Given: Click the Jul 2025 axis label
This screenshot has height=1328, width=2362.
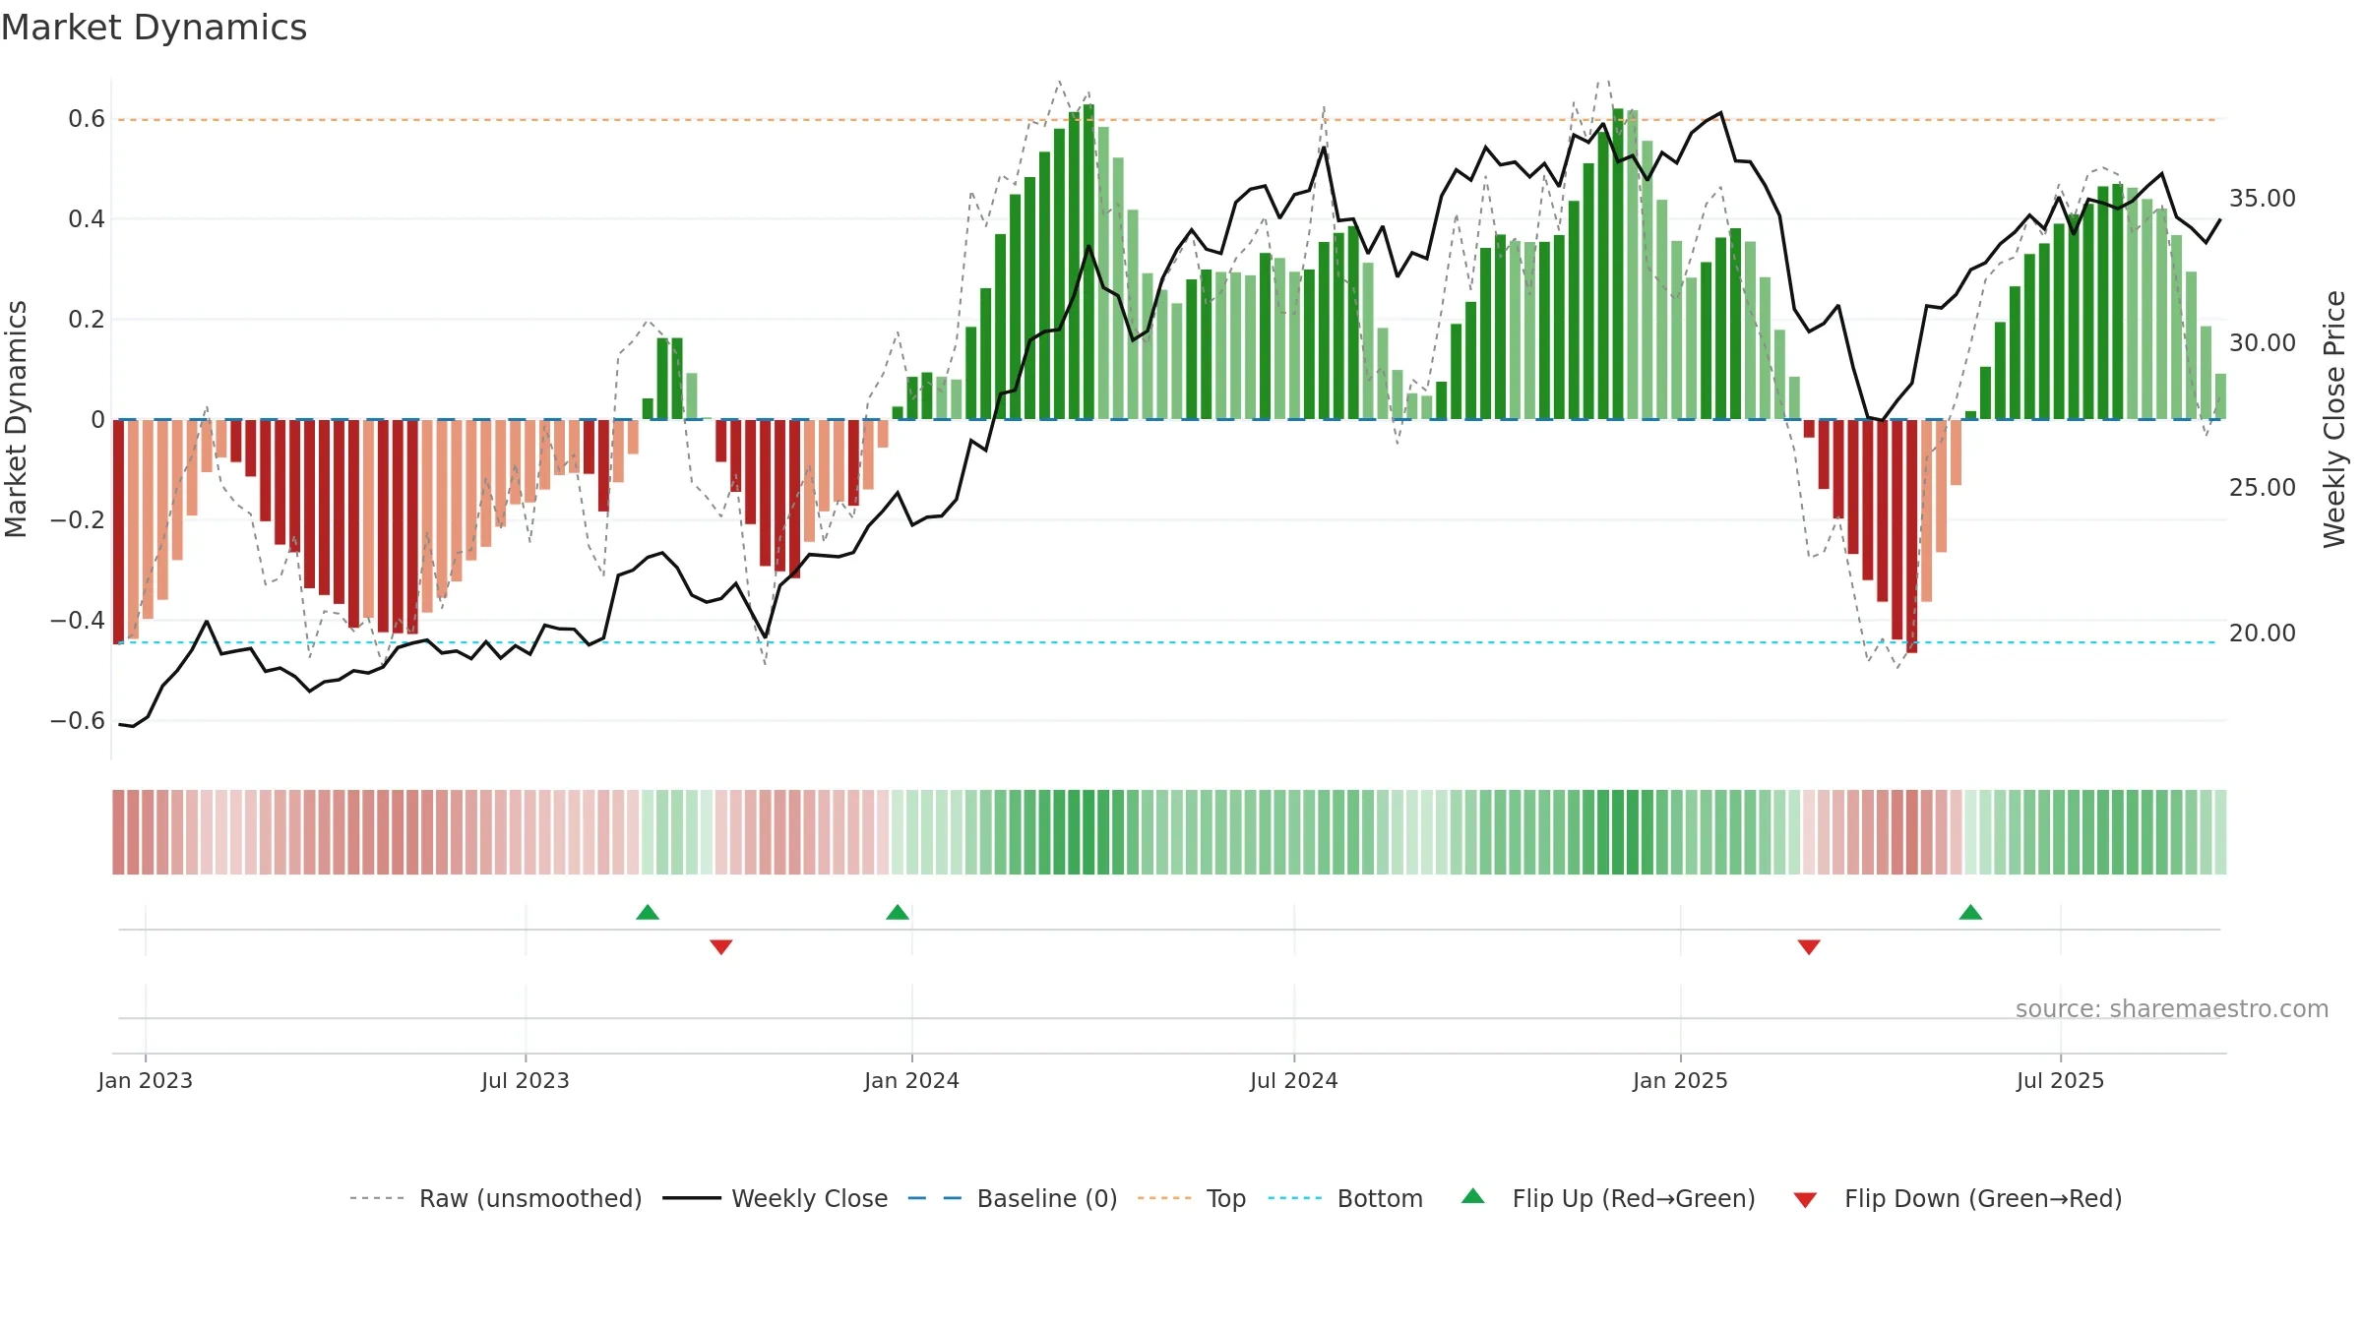Looking at the screenshot, I should tap(2061, 1080).
